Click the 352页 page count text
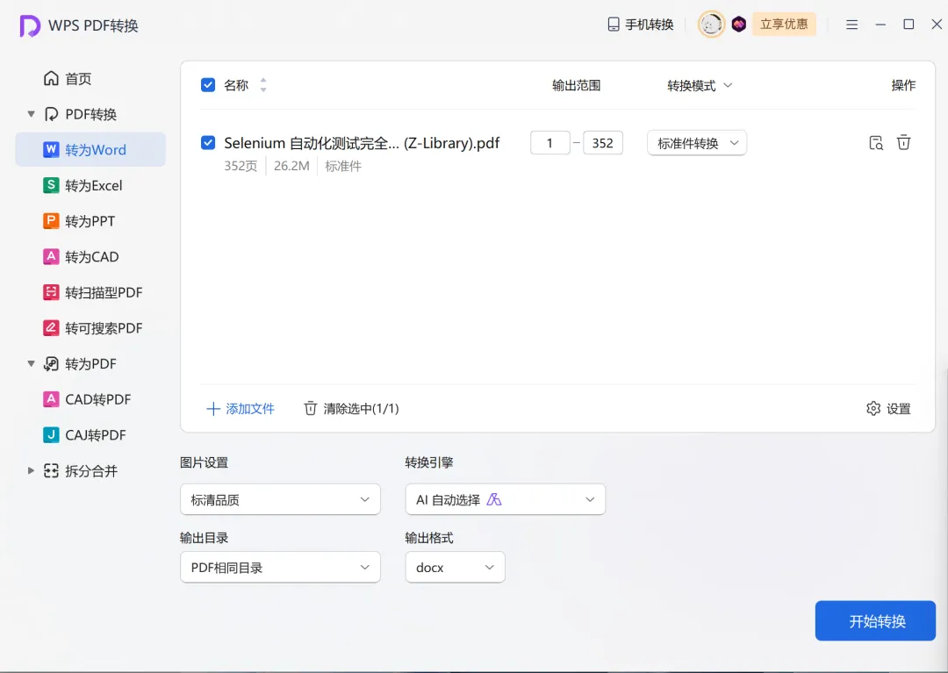 (x=241, y=166)
